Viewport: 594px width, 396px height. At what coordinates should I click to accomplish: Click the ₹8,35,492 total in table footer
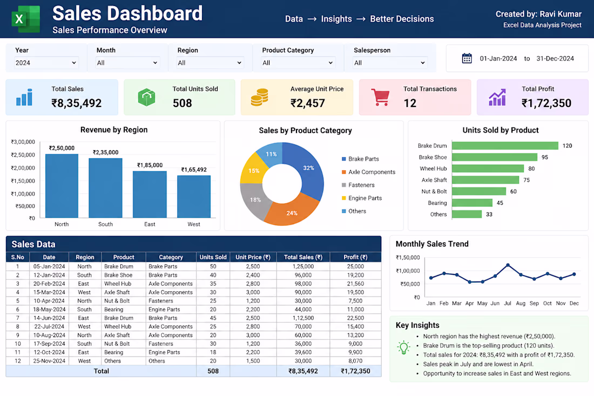[303, 371]
